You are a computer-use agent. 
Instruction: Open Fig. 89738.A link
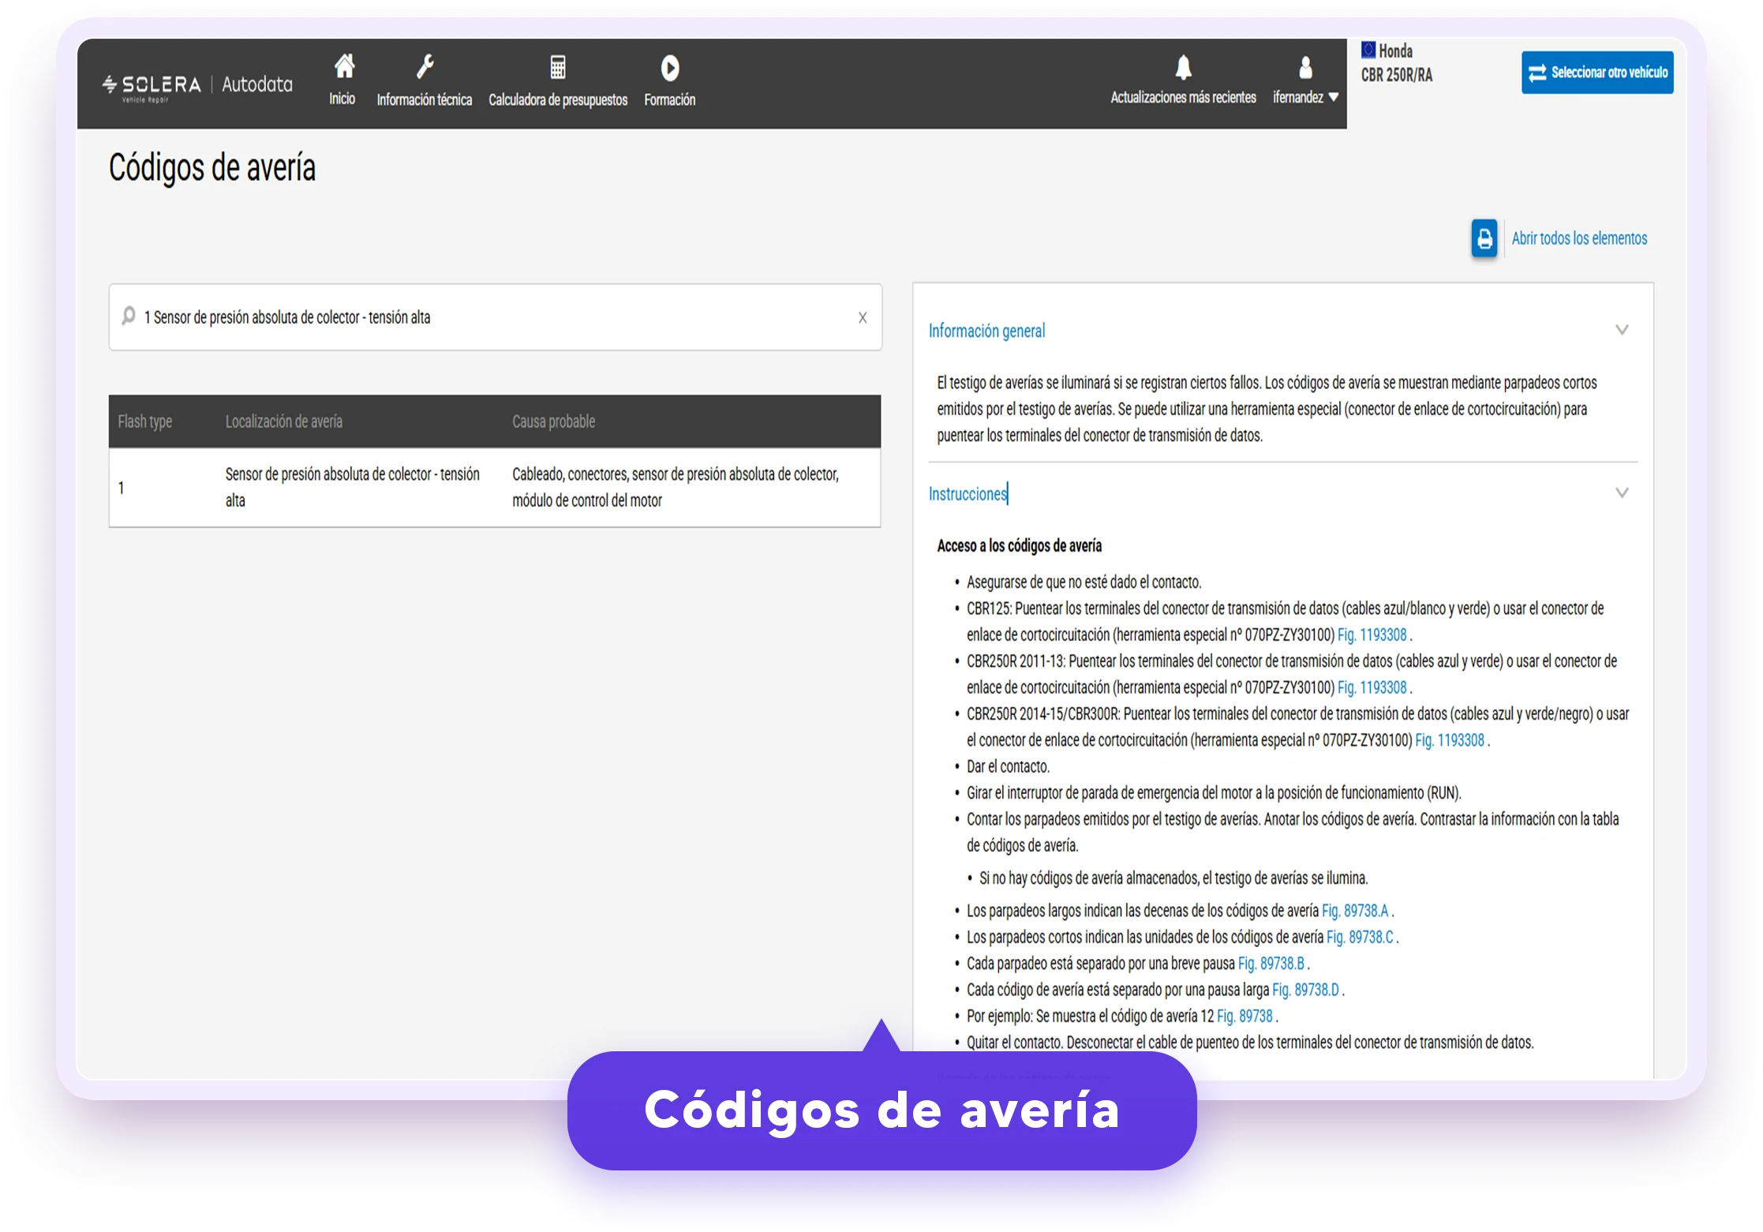[x=1355, y=911]
